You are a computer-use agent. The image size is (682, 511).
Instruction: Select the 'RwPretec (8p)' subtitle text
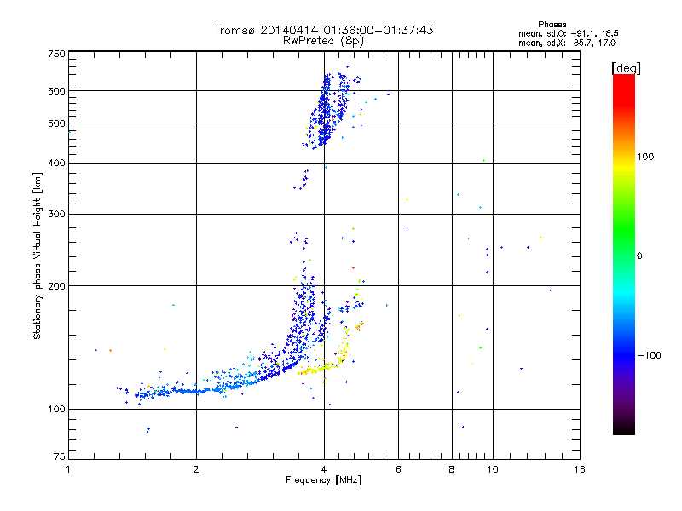[x=323, y=41]
